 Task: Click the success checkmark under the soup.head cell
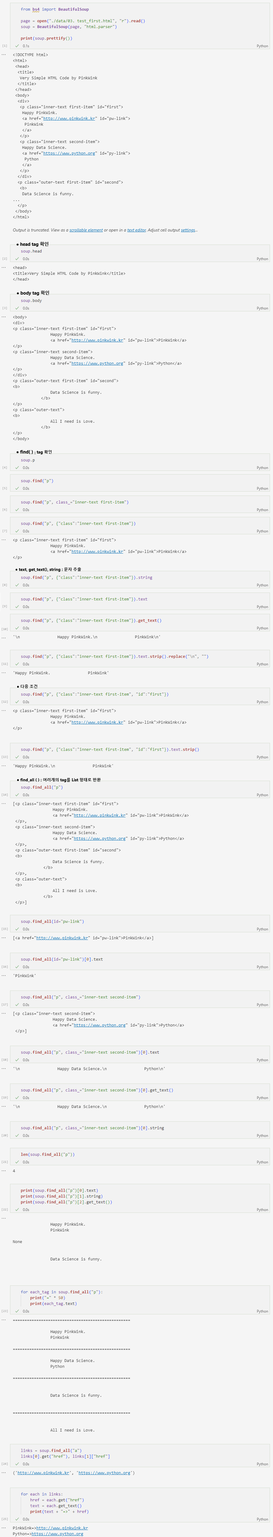point(17,259)
